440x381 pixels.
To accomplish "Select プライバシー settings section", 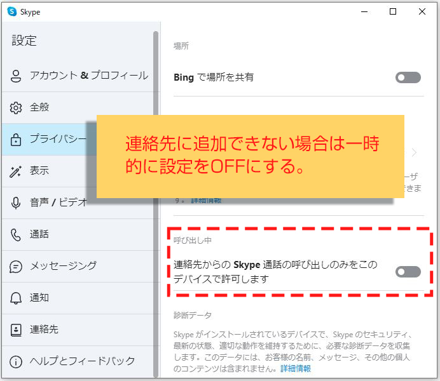I will pyautogui.click(x=49, y=139).
